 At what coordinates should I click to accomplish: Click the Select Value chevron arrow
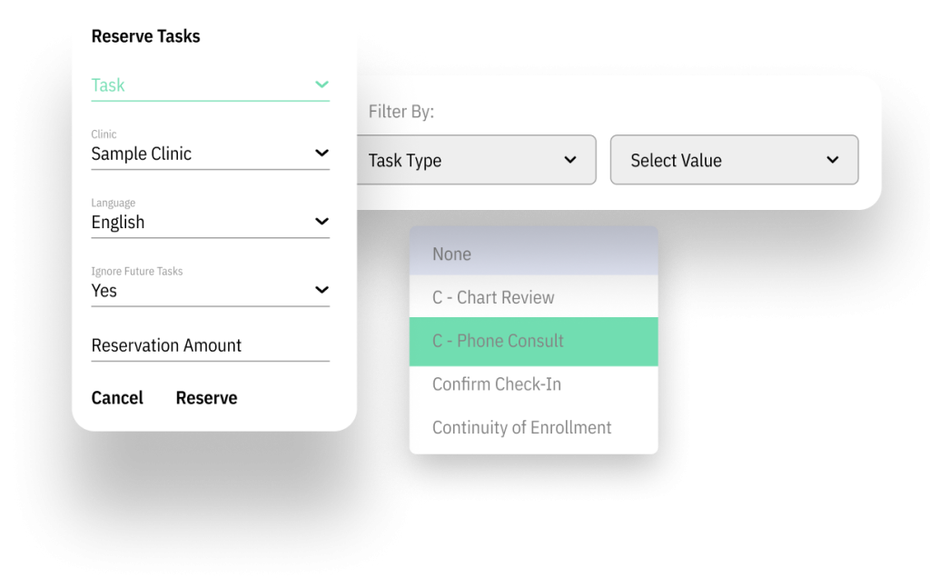pos(833,160)
